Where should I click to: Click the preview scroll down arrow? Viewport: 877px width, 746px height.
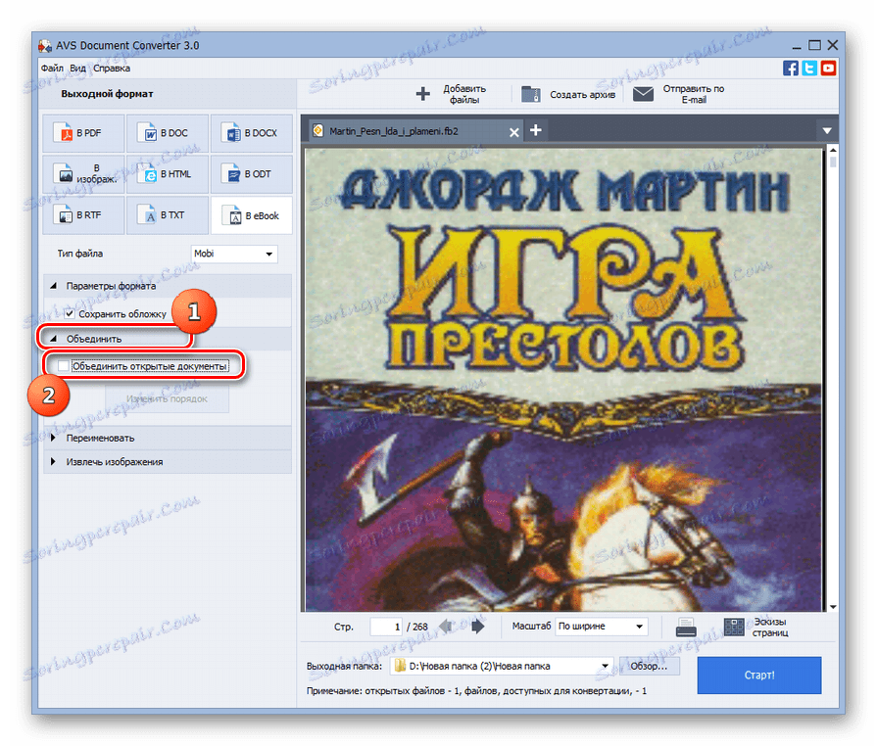click(x=833, y=607)
